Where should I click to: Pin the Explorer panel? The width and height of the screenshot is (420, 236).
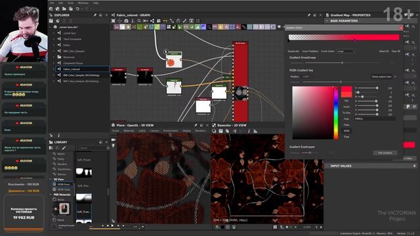click(95, 15)
